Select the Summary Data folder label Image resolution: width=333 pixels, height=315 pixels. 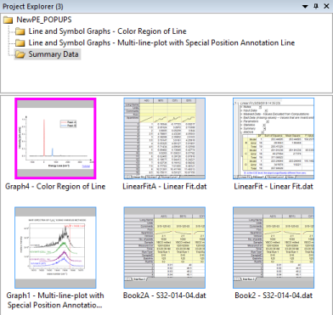(54, 54)
